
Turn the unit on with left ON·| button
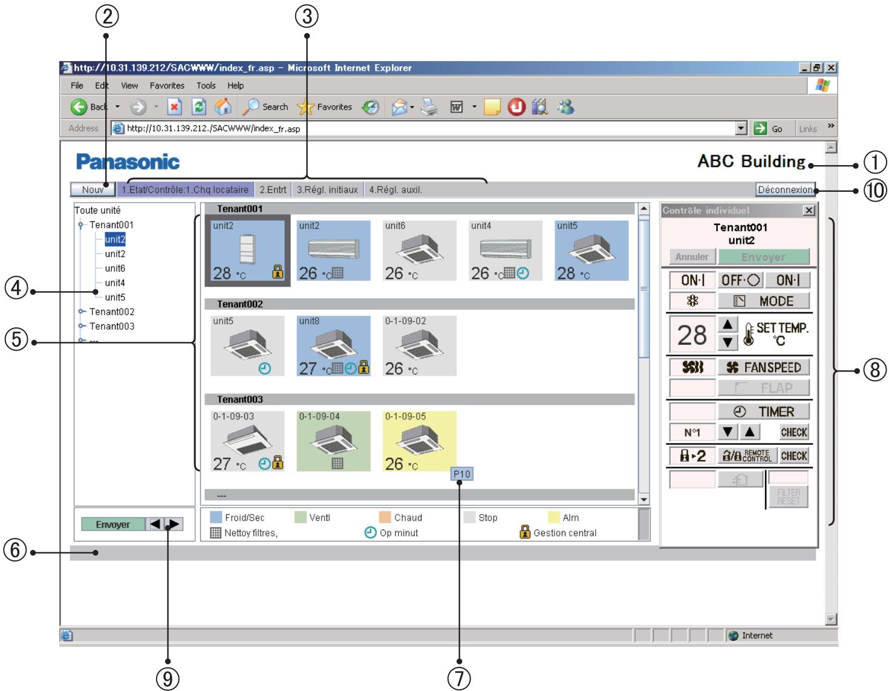(692, 280)
